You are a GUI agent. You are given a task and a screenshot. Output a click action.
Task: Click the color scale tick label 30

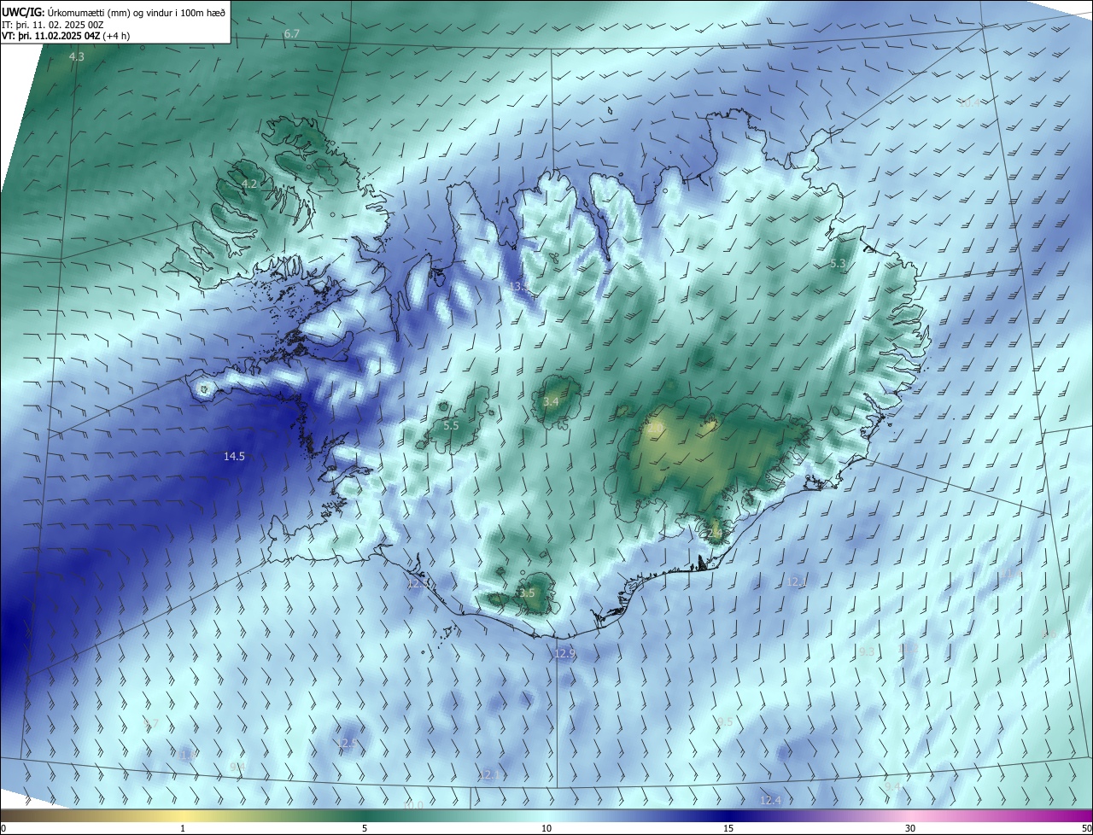point(910,829)
